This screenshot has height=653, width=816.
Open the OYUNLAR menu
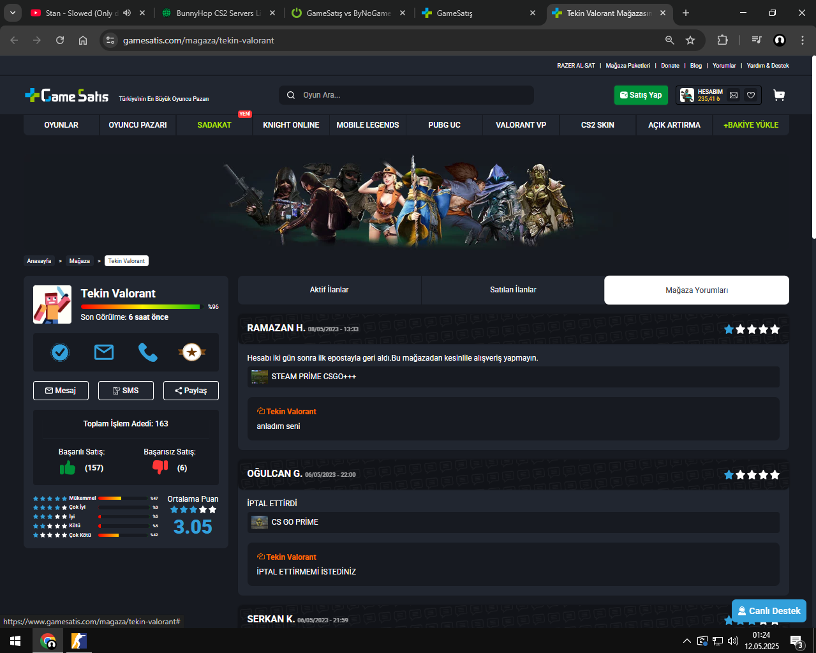point(61,125)
